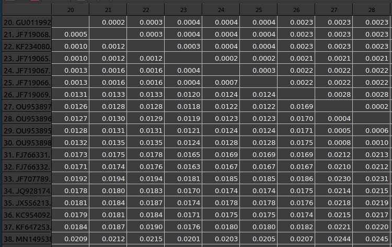Select row header 28. OU953896
392x247 pixels.
(27, 118)
